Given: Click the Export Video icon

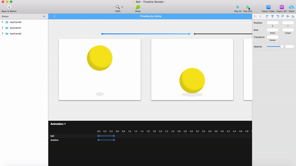Looking at the screenshot, I should pyautogui.click(x=268, y=7).
